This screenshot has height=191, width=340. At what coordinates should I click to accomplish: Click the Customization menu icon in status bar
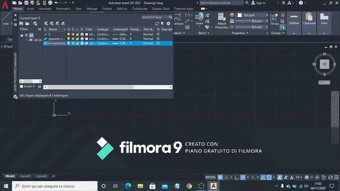pyautogui.click(x=336, y=177)
